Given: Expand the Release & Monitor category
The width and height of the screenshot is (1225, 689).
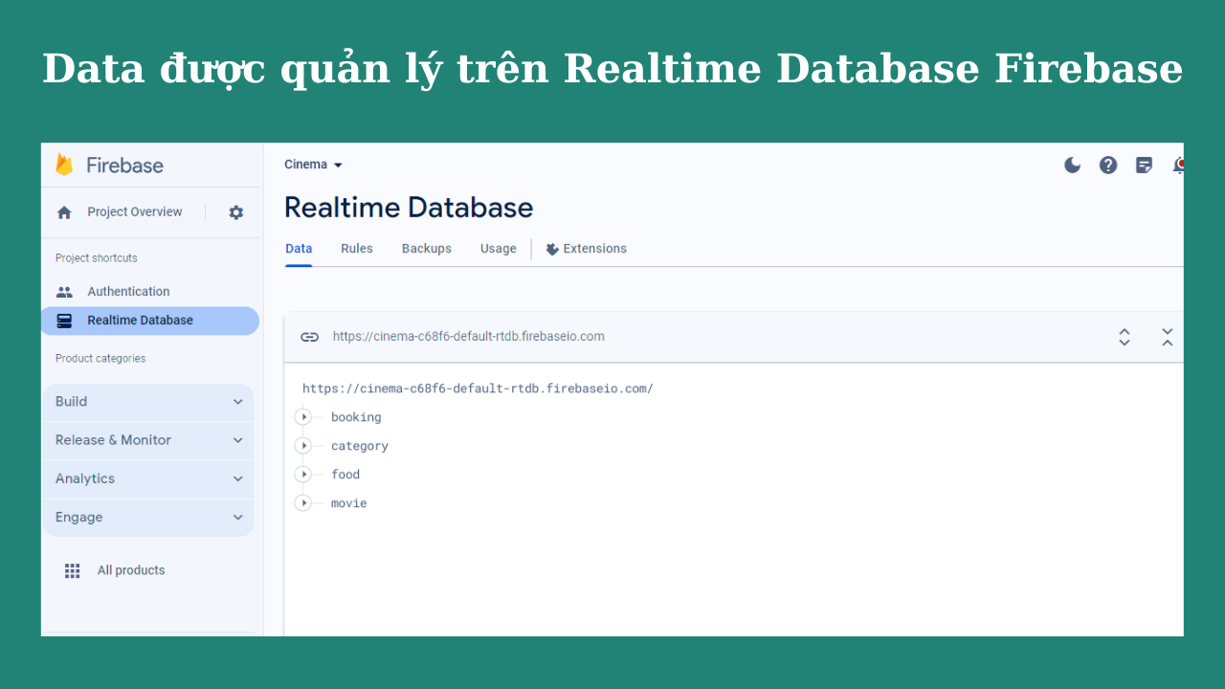Looking at the screenshot, I should [x=148, y=440].
